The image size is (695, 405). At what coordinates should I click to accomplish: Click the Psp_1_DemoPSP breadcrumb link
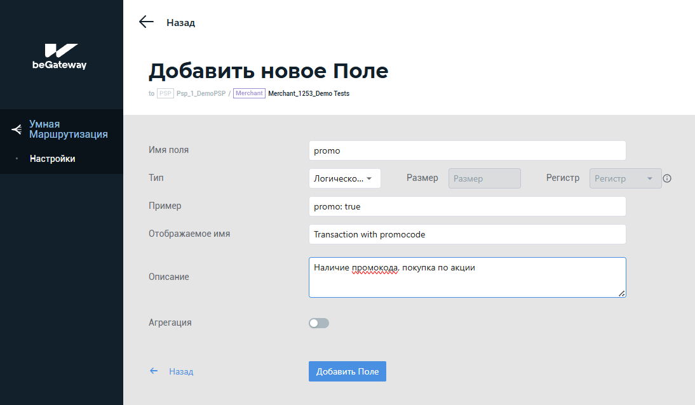click(x=201, y=93)
